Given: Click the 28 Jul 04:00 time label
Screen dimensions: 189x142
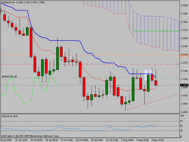Looking at the screenshot, I should 37,140.
